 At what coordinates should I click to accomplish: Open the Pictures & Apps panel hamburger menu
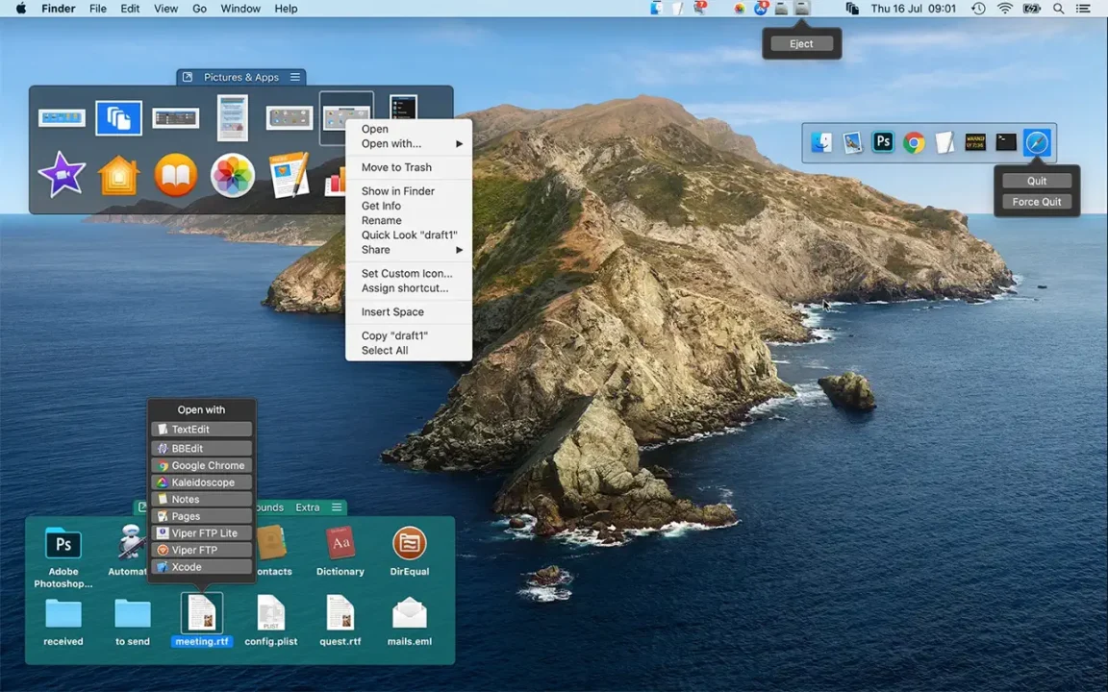coord(295,77)
